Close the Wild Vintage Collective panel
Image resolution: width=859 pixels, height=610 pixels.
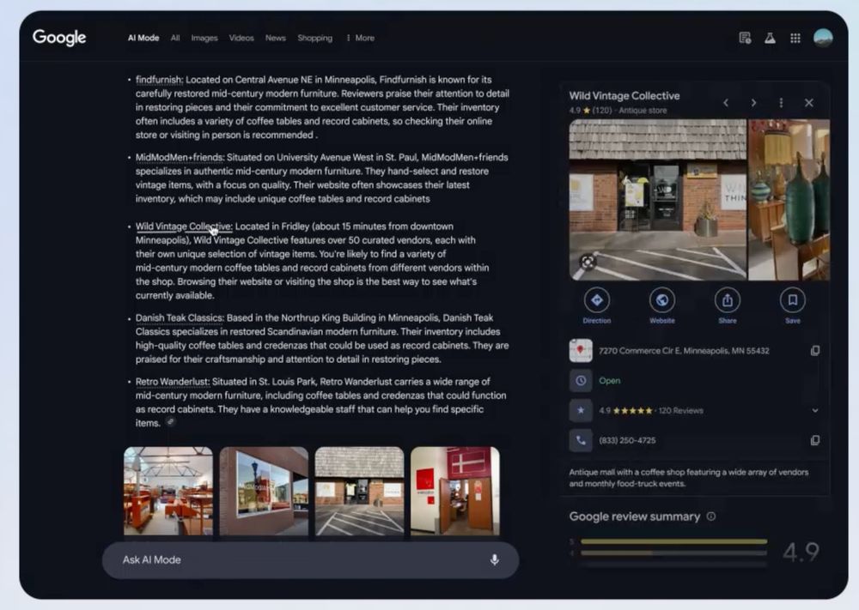coord(809,103)
